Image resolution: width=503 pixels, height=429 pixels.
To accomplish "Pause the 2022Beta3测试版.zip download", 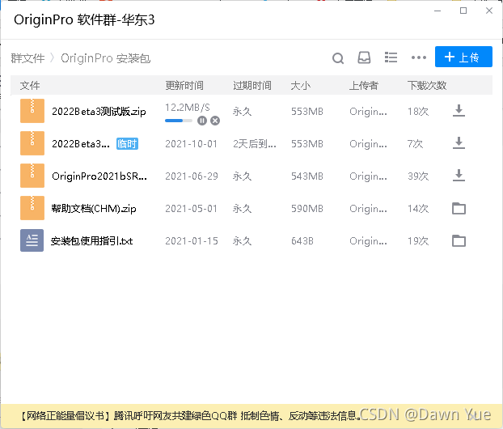I will coord(202,121).
